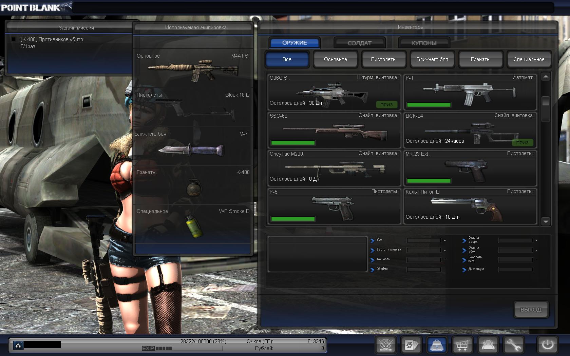Open the community friends icon
The width and height of the screenshot is (570, 356).
pyautogui.click(x=488, y=345)
